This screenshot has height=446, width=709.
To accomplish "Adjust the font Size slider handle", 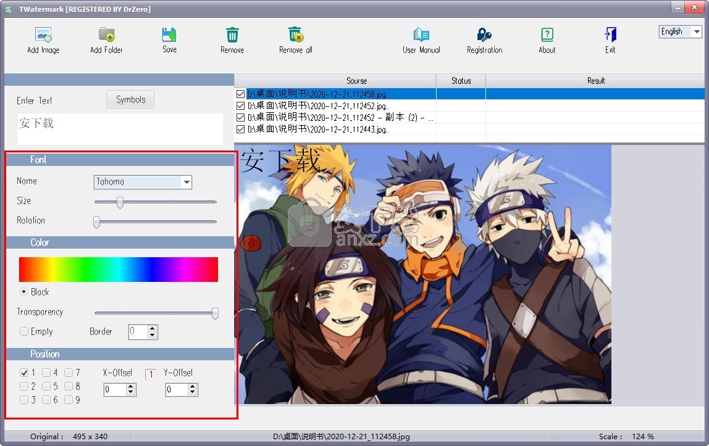I will point(120,202).
